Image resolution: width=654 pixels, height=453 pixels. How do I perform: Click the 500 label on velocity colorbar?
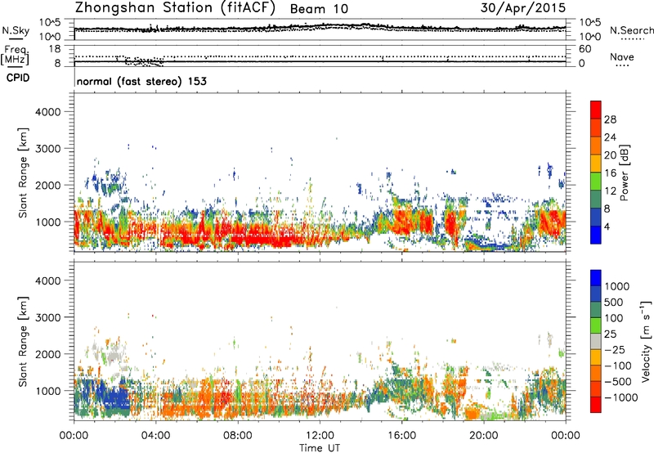pyautogui.click(x=613, y=303)
